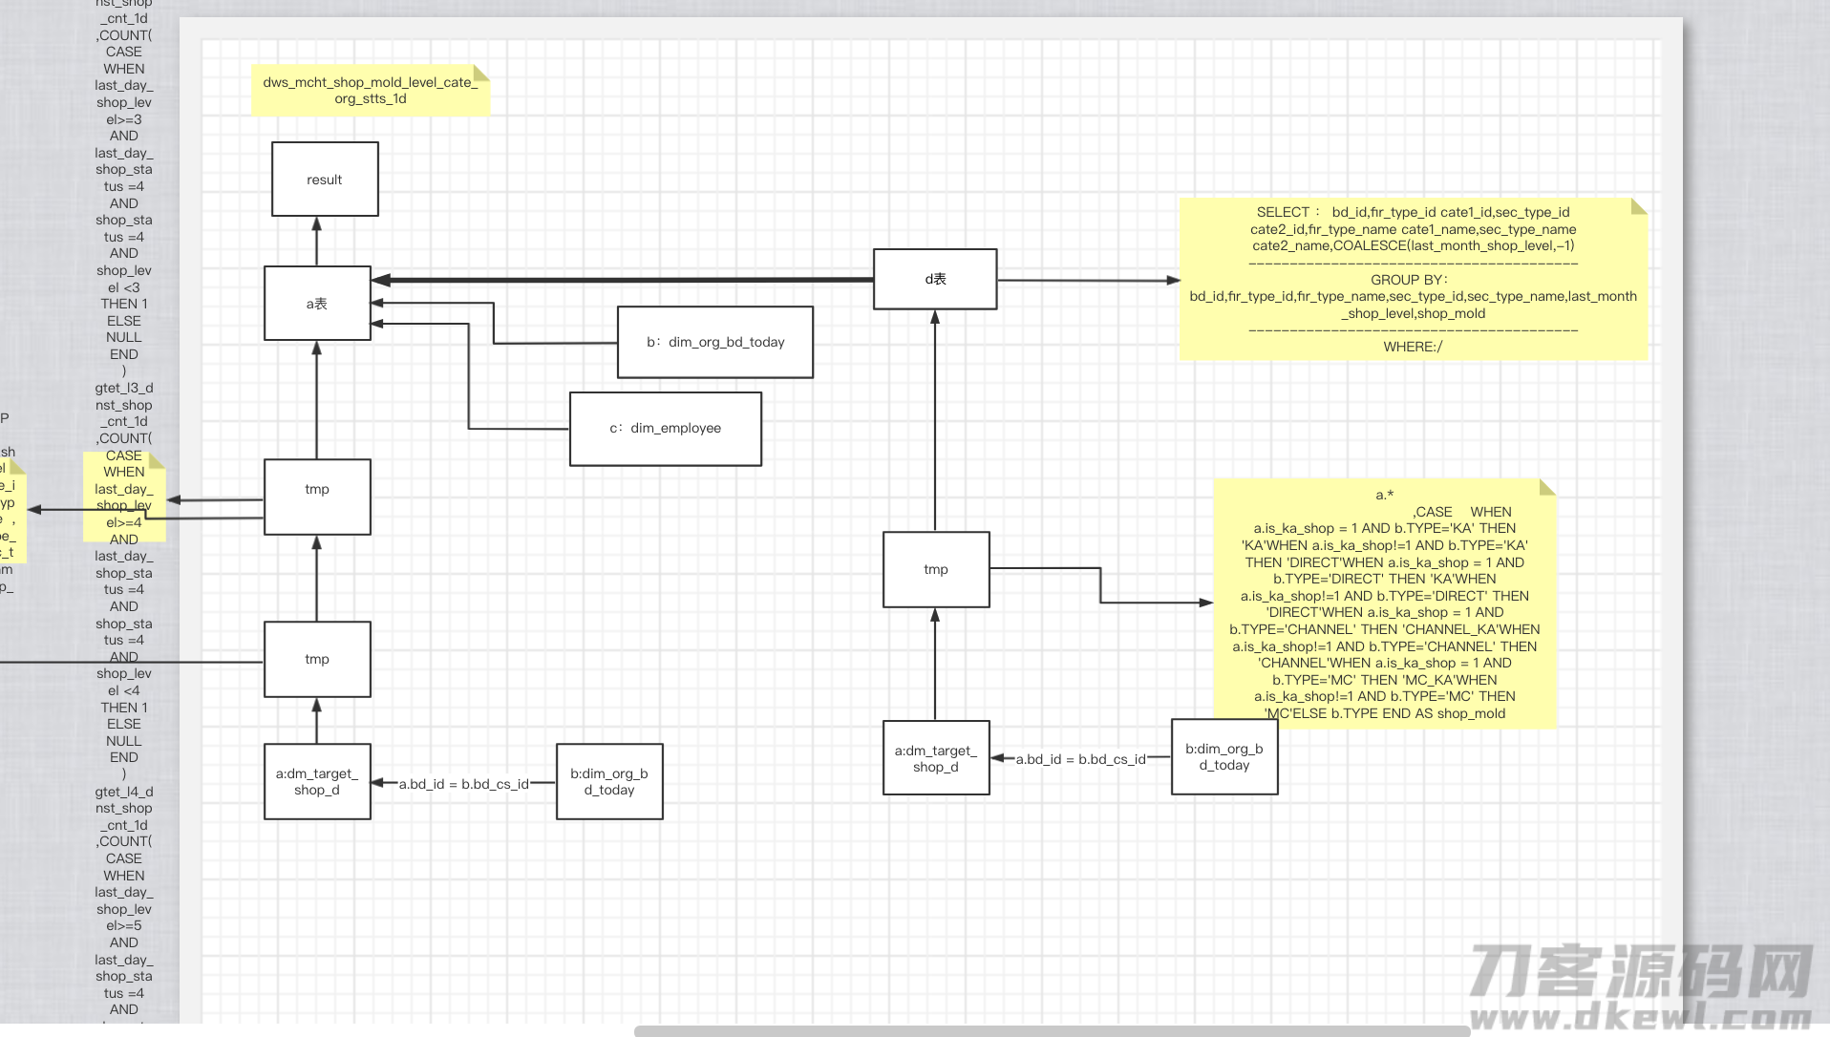Select the folded corner of the SELECT note
This screenshot has width=1830, height=1037.
(1639, 206)
